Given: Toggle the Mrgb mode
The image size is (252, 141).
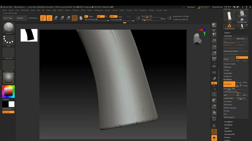Looking at the screenshot, I should [91, 16].
